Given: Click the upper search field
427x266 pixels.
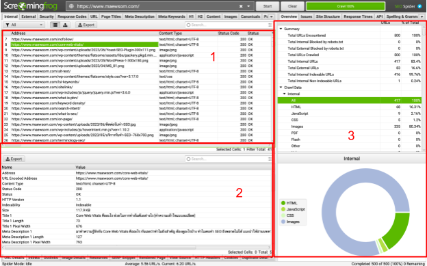Looking at the screenshot, I should click(x=226, y=25).
